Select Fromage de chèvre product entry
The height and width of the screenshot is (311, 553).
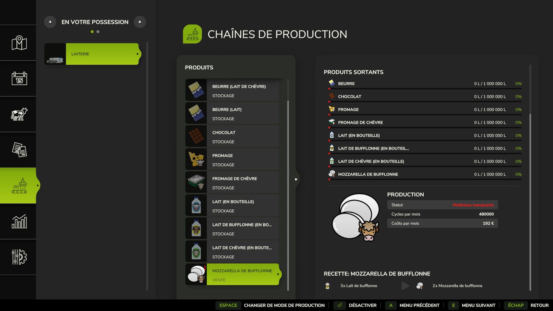(242, 182)
